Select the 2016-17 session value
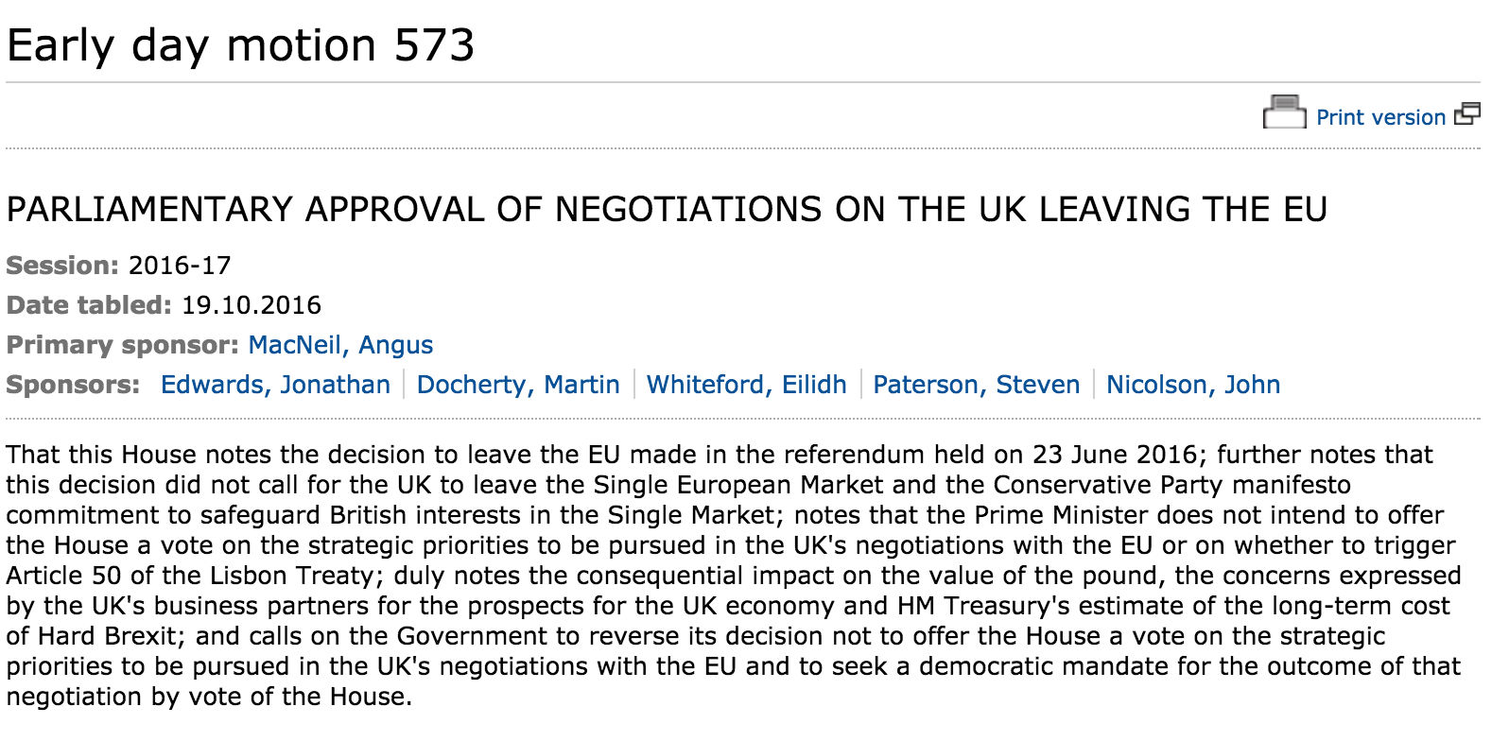 coord(180,266)
